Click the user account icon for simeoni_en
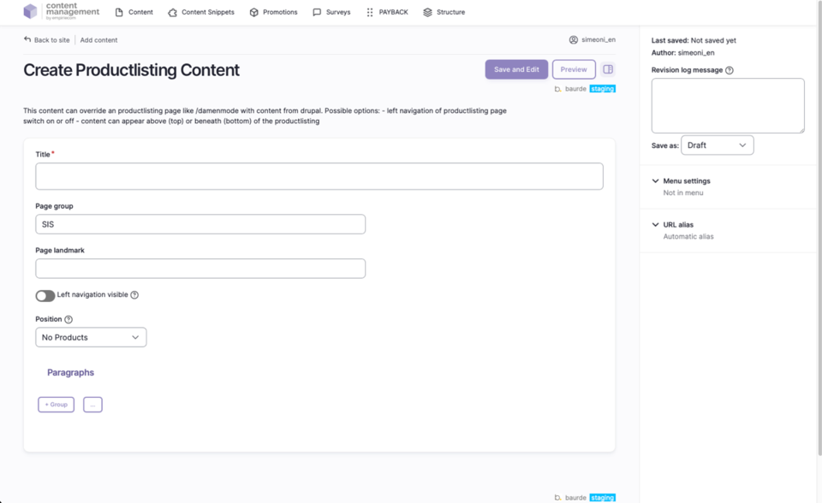Screen dimensions: 822x503 [x=575, y=39]
